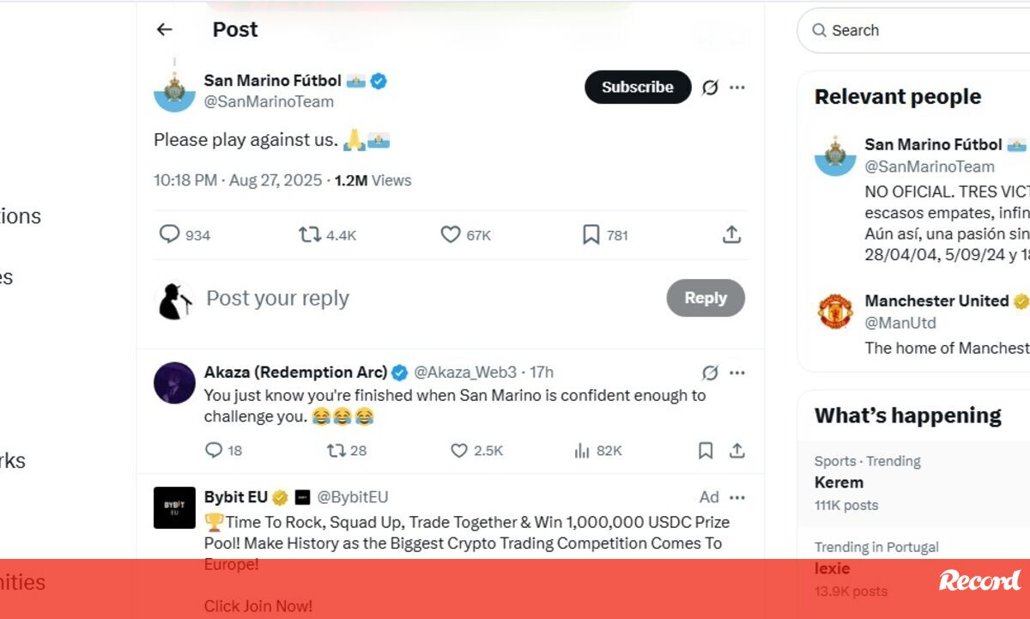Screen dimensions: 1030x619
Task: Like the "Please play against us" post
Action: (451, 234)
